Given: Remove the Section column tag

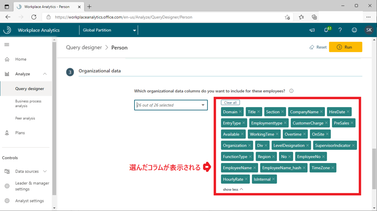Looking at the screenshot, I should click(282, 112).
